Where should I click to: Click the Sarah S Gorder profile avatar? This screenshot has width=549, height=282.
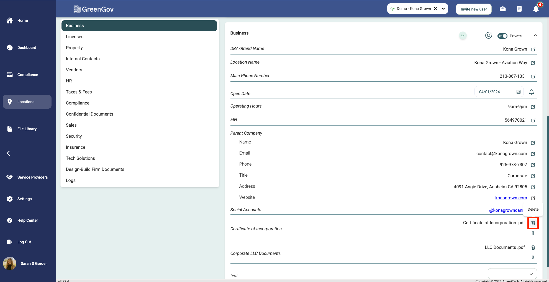(10, 263)
